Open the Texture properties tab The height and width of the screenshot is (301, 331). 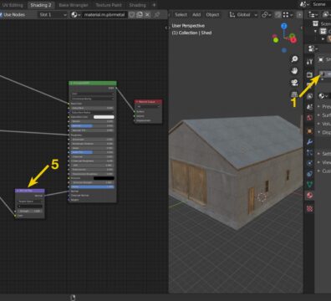(x=309, y=208)
